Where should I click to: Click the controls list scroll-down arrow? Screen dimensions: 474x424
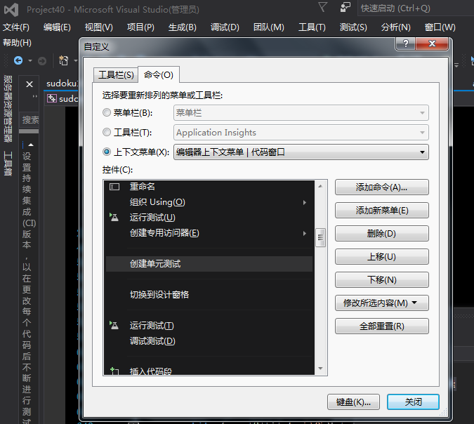click(320, 369)
